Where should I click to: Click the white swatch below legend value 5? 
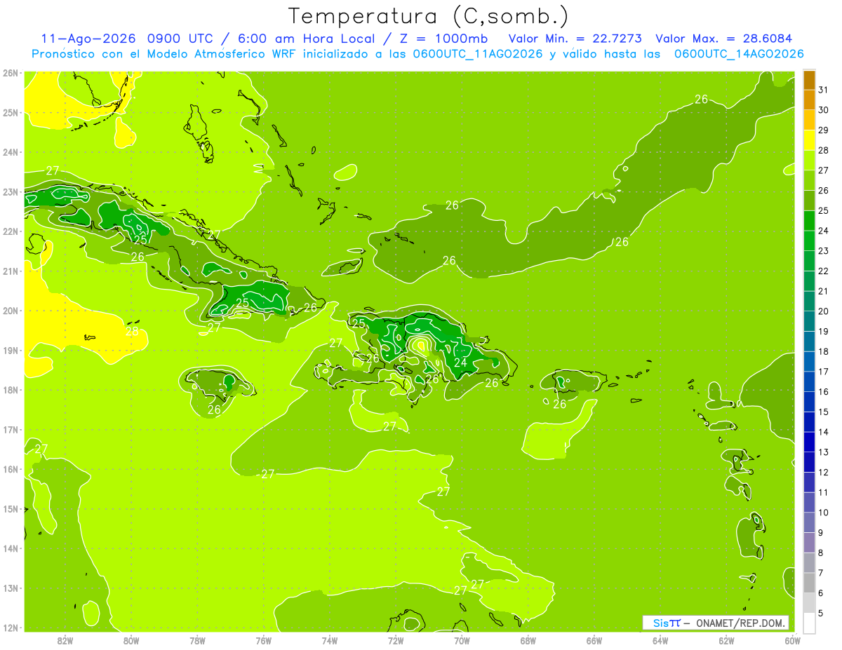click(809, 623)
